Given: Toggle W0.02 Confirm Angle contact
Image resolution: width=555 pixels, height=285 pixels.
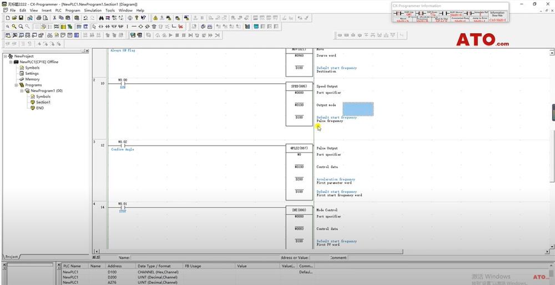Looking at the screenshot, I should (x=123, y=146).
